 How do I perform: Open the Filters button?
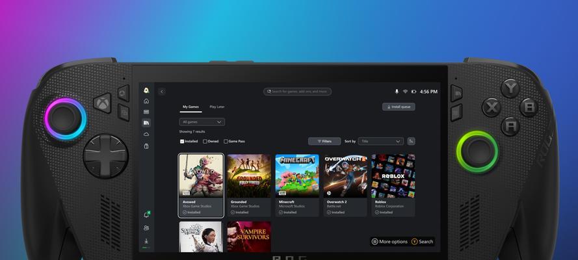pyautogui.click(x=324, y=141)
